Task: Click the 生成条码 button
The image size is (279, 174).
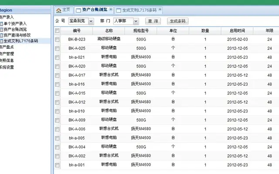Action: (x=177, y=21)
